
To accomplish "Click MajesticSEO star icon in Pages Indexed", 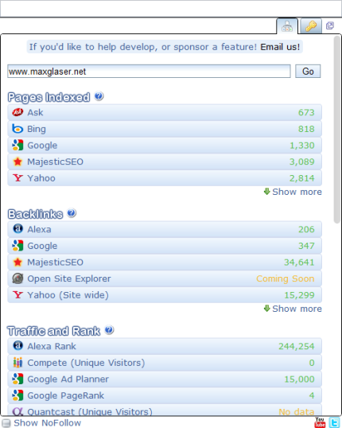I will pos(17,161).
